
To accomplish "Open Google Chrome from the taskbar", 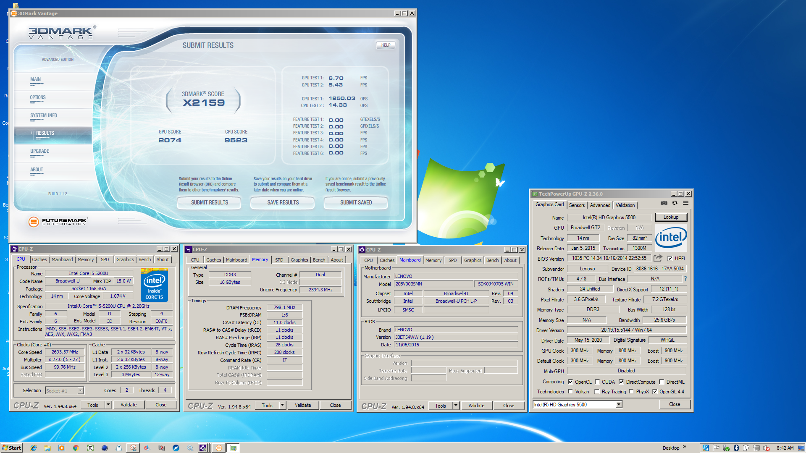I will coord(76,448).
